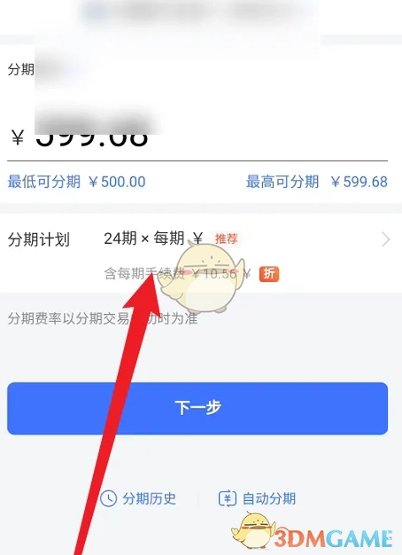Click the clock icon beside 分期历史

click(x=108, y=498)
